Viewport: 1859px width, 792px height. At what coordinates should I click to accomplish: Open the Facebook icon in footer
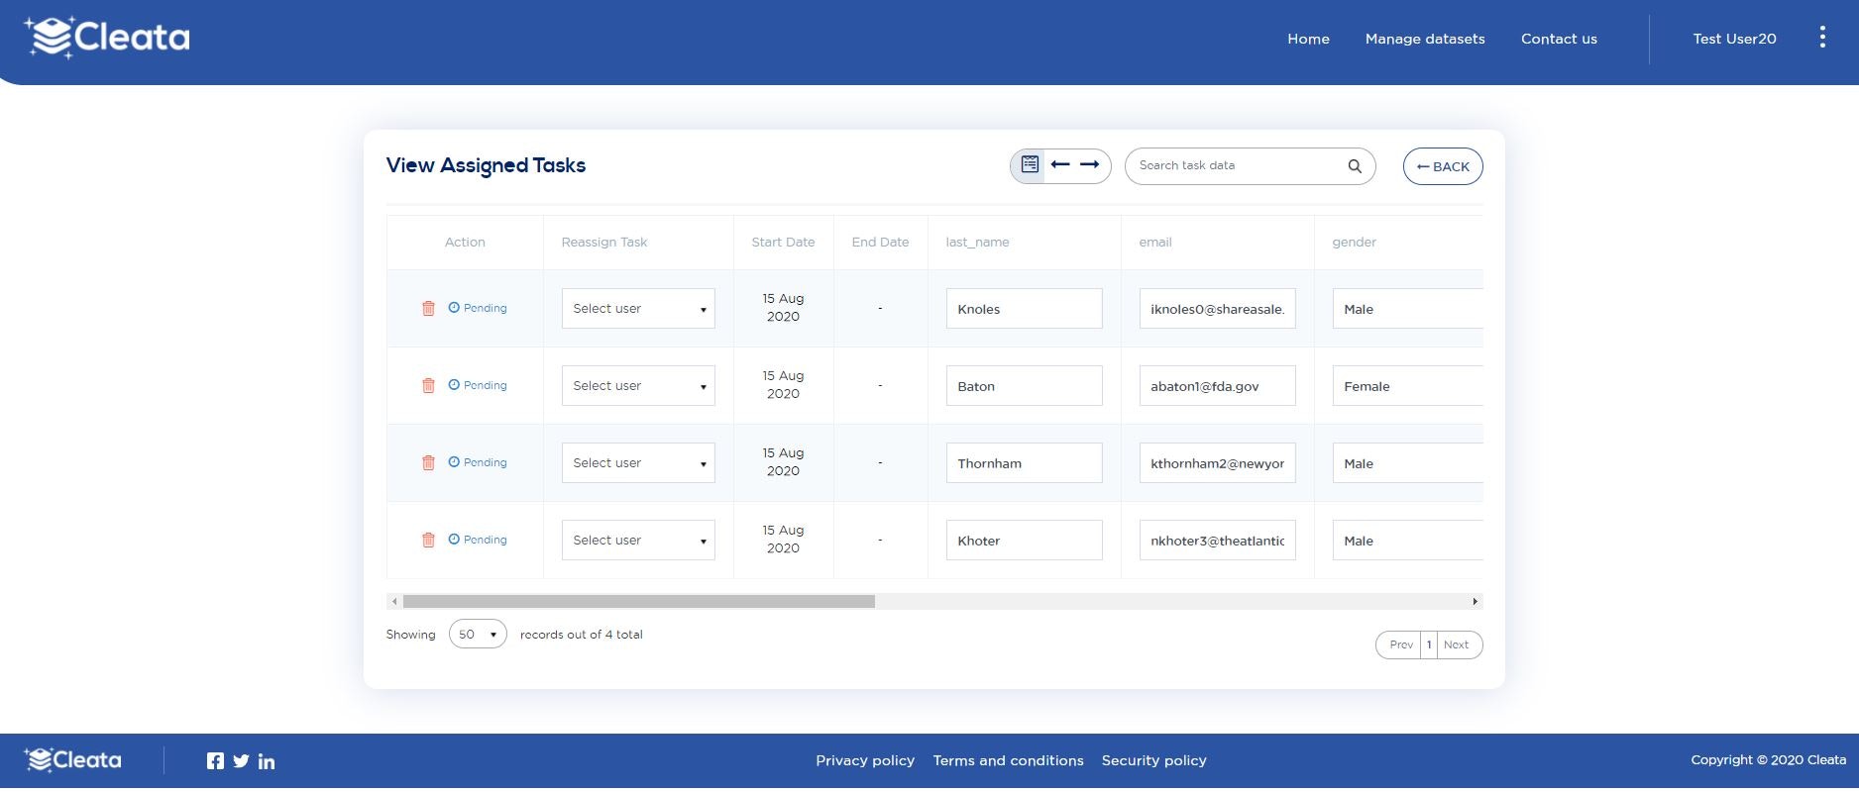pyautogui.click(x=215, y=760)
